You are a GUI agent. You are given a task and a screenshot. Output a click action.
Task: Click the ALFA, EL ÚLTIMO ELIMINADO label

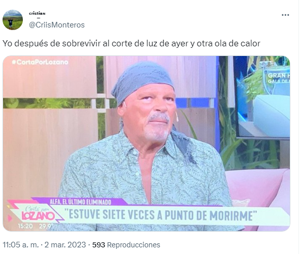coord(80,202)
